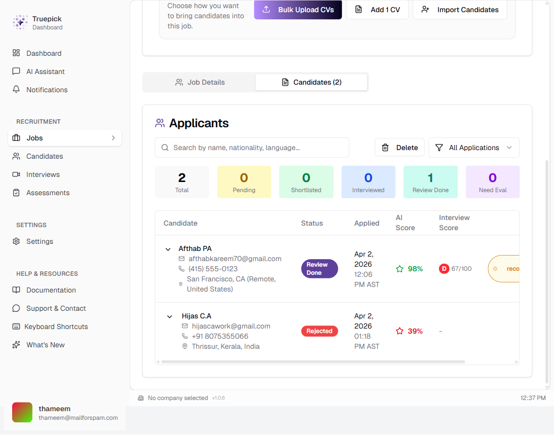Expand the Hijas C.A candidate row

[x=170, y=316]
